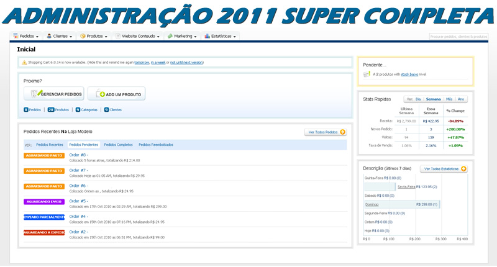This screenshot has height=267, width=497.
Task: Click the blue Clientes count badge
Action: [x=106, y=110]
